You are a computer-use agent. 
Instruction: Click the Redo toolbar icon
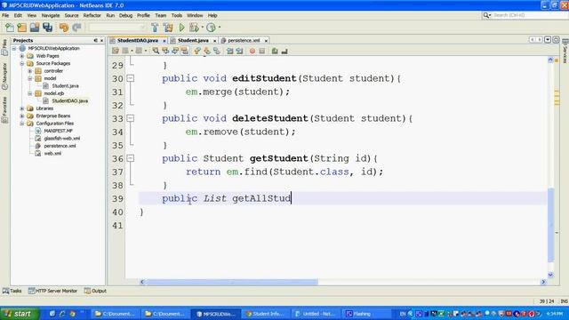click(76, 28)
